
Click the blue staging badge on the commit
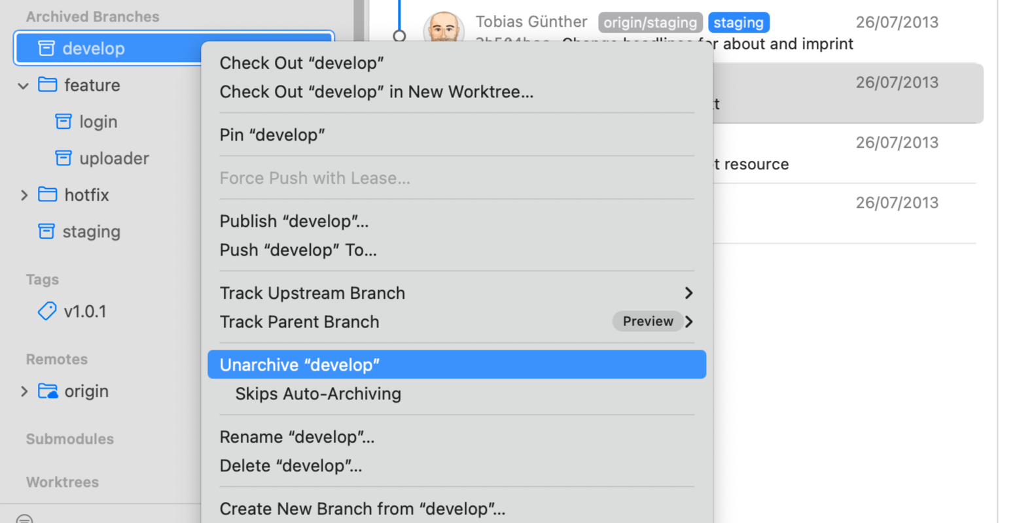click(739, 22)
